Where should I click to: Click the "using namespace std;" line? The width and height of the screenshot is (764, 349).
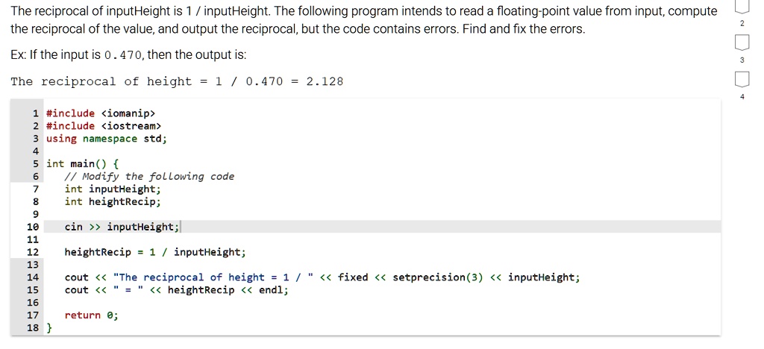(106, 139)
